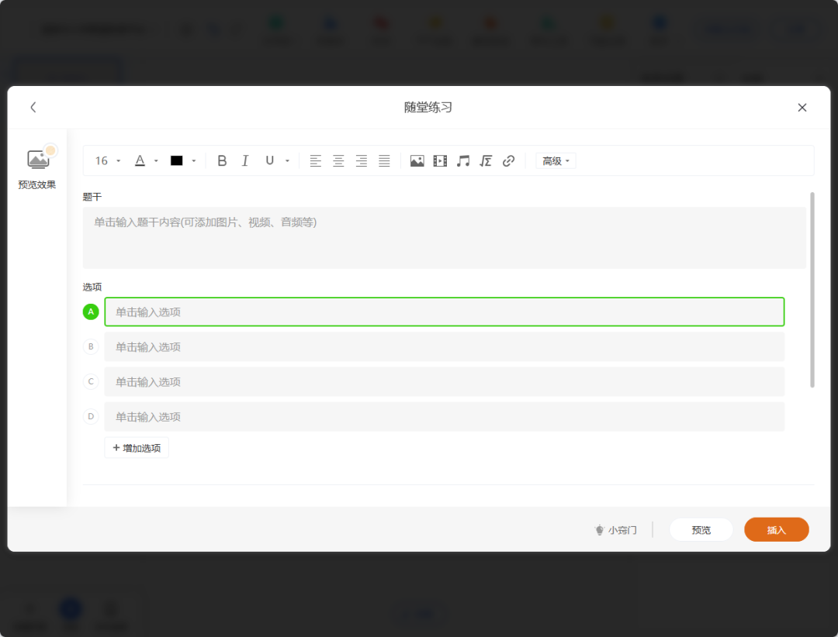
Task: Open the font size 16 dropdown
Action: coord(108,161)
